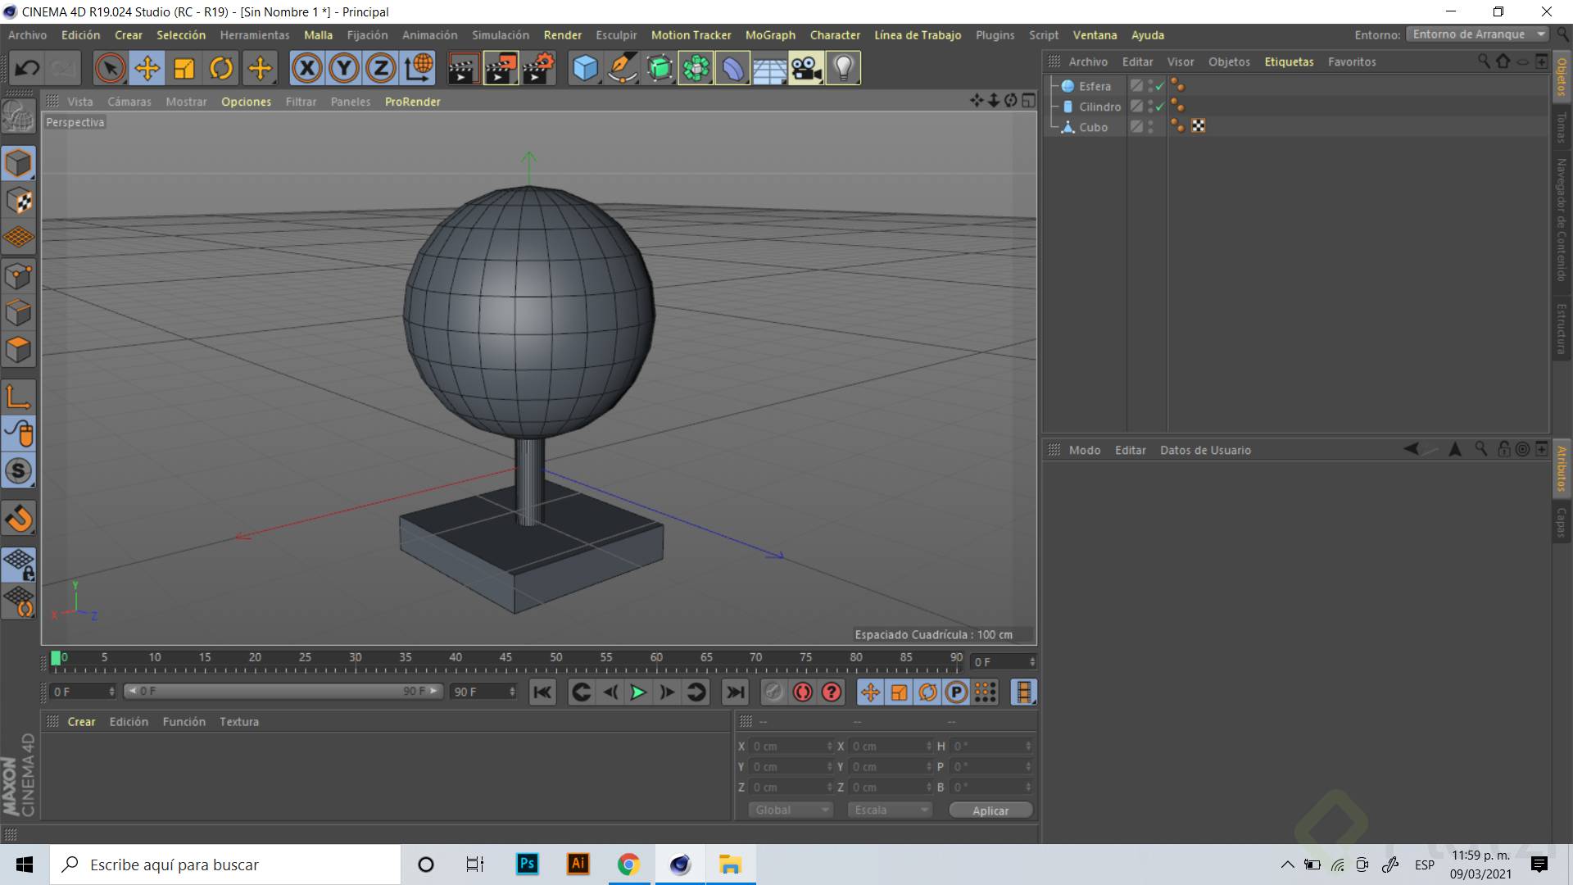Toggle Z axis lock
Image resolution: width=1573 pixels, height=885 pixels.
380,68
